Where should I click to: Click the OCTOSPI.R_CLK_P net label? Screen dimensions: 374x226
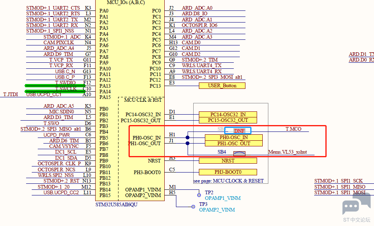tap(59, 164)
